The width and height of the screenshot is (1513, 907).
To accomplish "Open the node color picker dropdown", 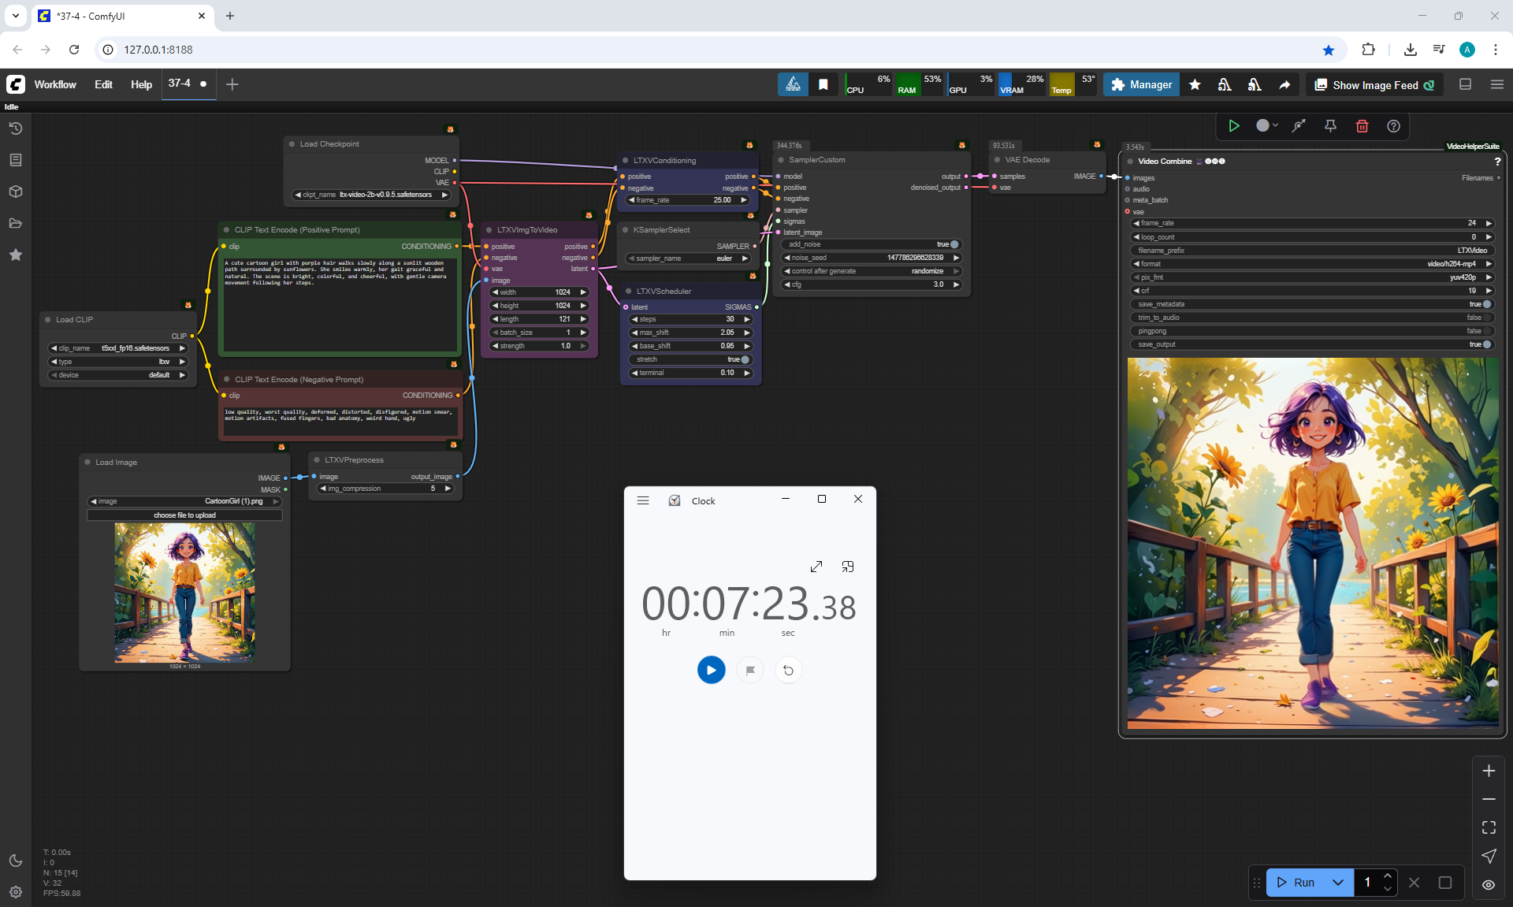I will point(1266,126).
